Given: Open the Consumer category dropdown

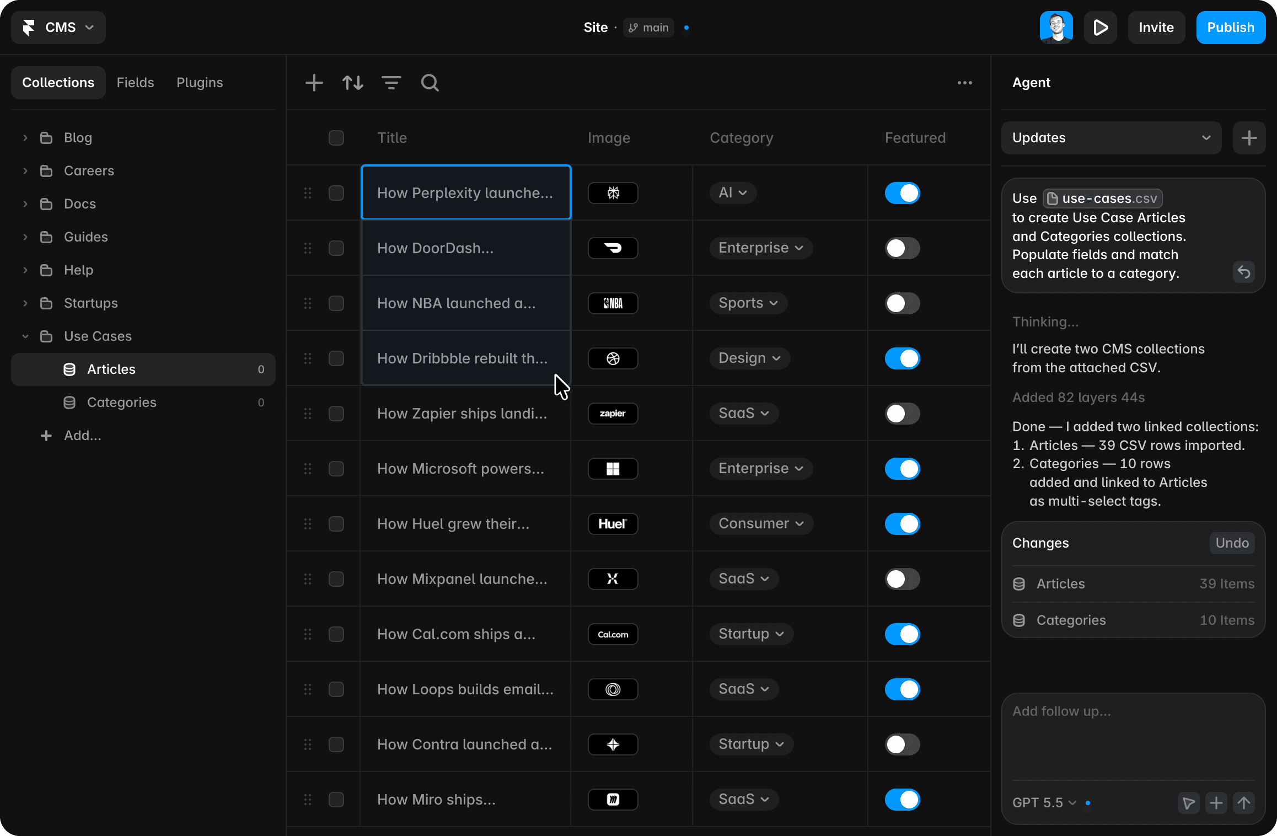Looking at the screenshot, I should click(761, 524).
